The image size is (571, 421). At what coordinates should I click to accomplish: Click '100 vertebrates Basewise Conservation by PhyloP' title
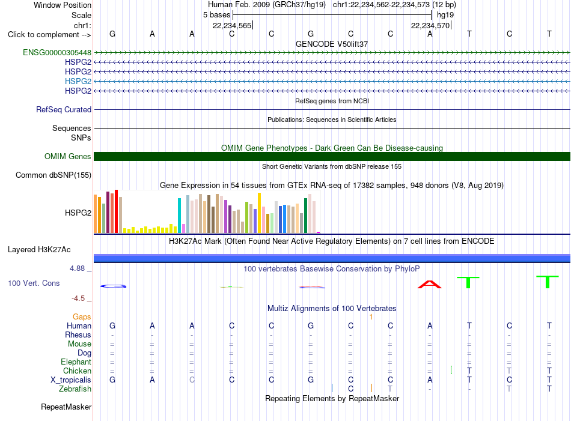click(332, 269)
